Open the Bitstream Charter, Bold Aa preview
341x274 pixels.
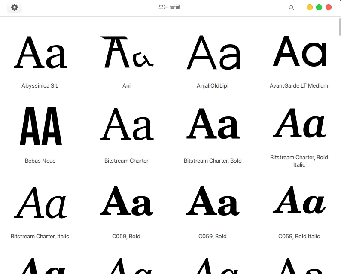point(213,124)
